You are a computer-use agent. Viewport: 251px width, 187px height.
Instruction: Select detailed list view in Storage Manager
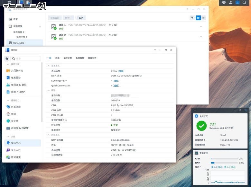pos(198,18)
